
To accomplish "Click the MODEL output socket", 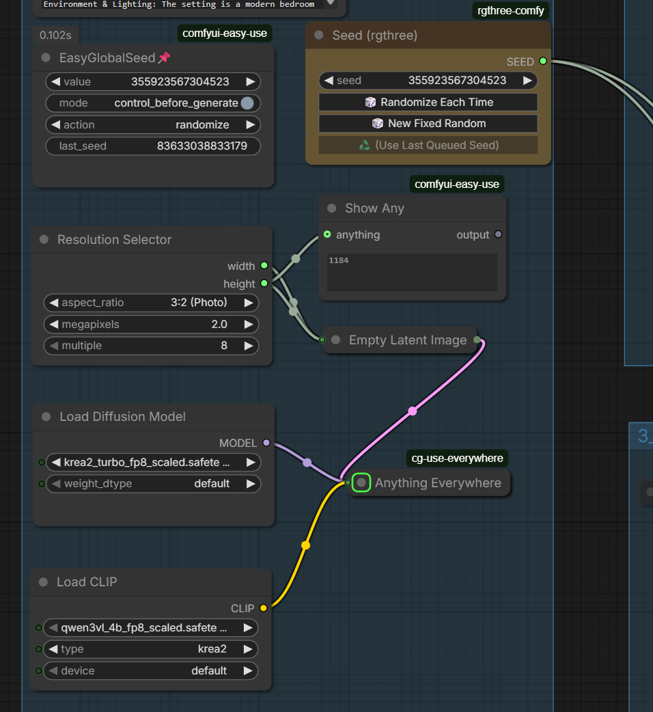I will pyautogui.click(x=266, y=443).
